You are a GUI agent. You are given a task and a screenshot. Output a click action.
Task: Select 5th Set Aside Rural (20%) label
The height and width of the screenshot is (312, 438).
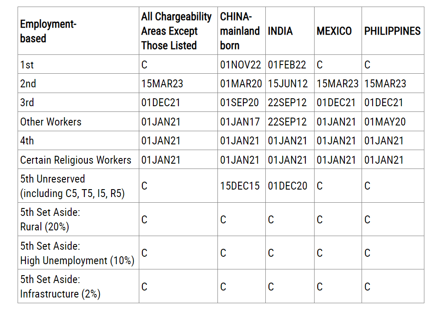[x=50, y=219]
